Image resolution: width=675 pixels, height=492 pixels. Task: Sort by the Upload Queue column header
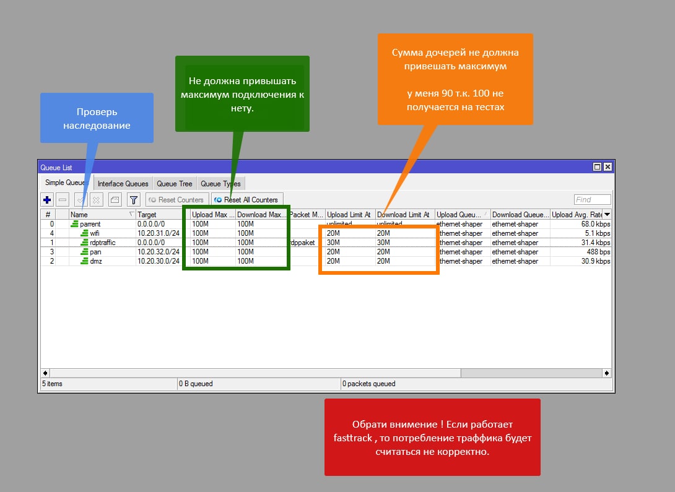(463, 214)
